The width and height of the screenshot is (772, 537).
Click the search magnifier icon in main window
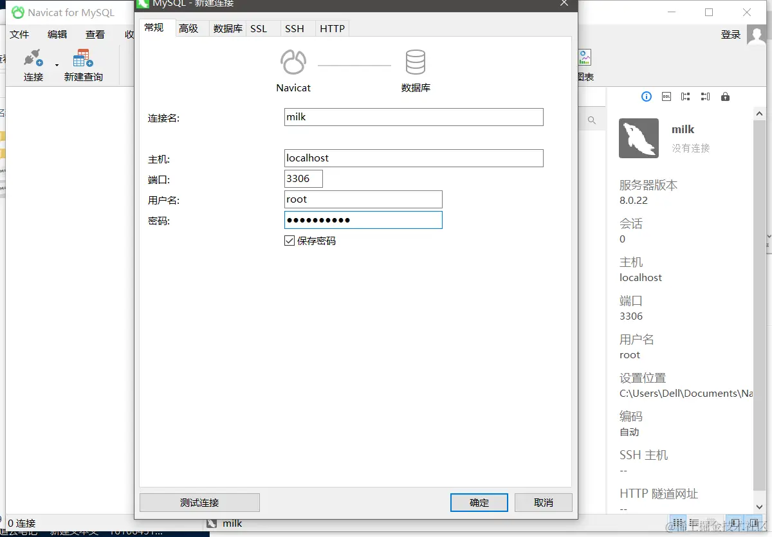click(592, 120)
